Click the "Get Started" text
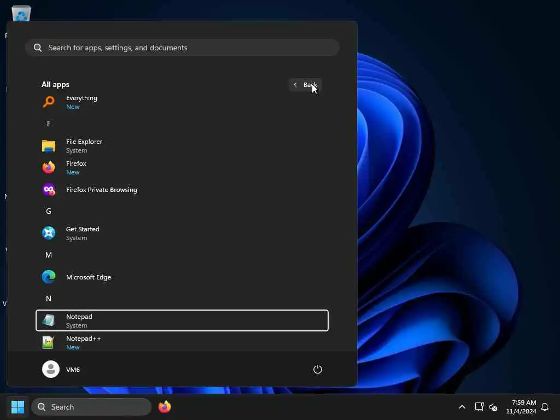Viewport: 560px width, 420px height. (x=83, y=229)
